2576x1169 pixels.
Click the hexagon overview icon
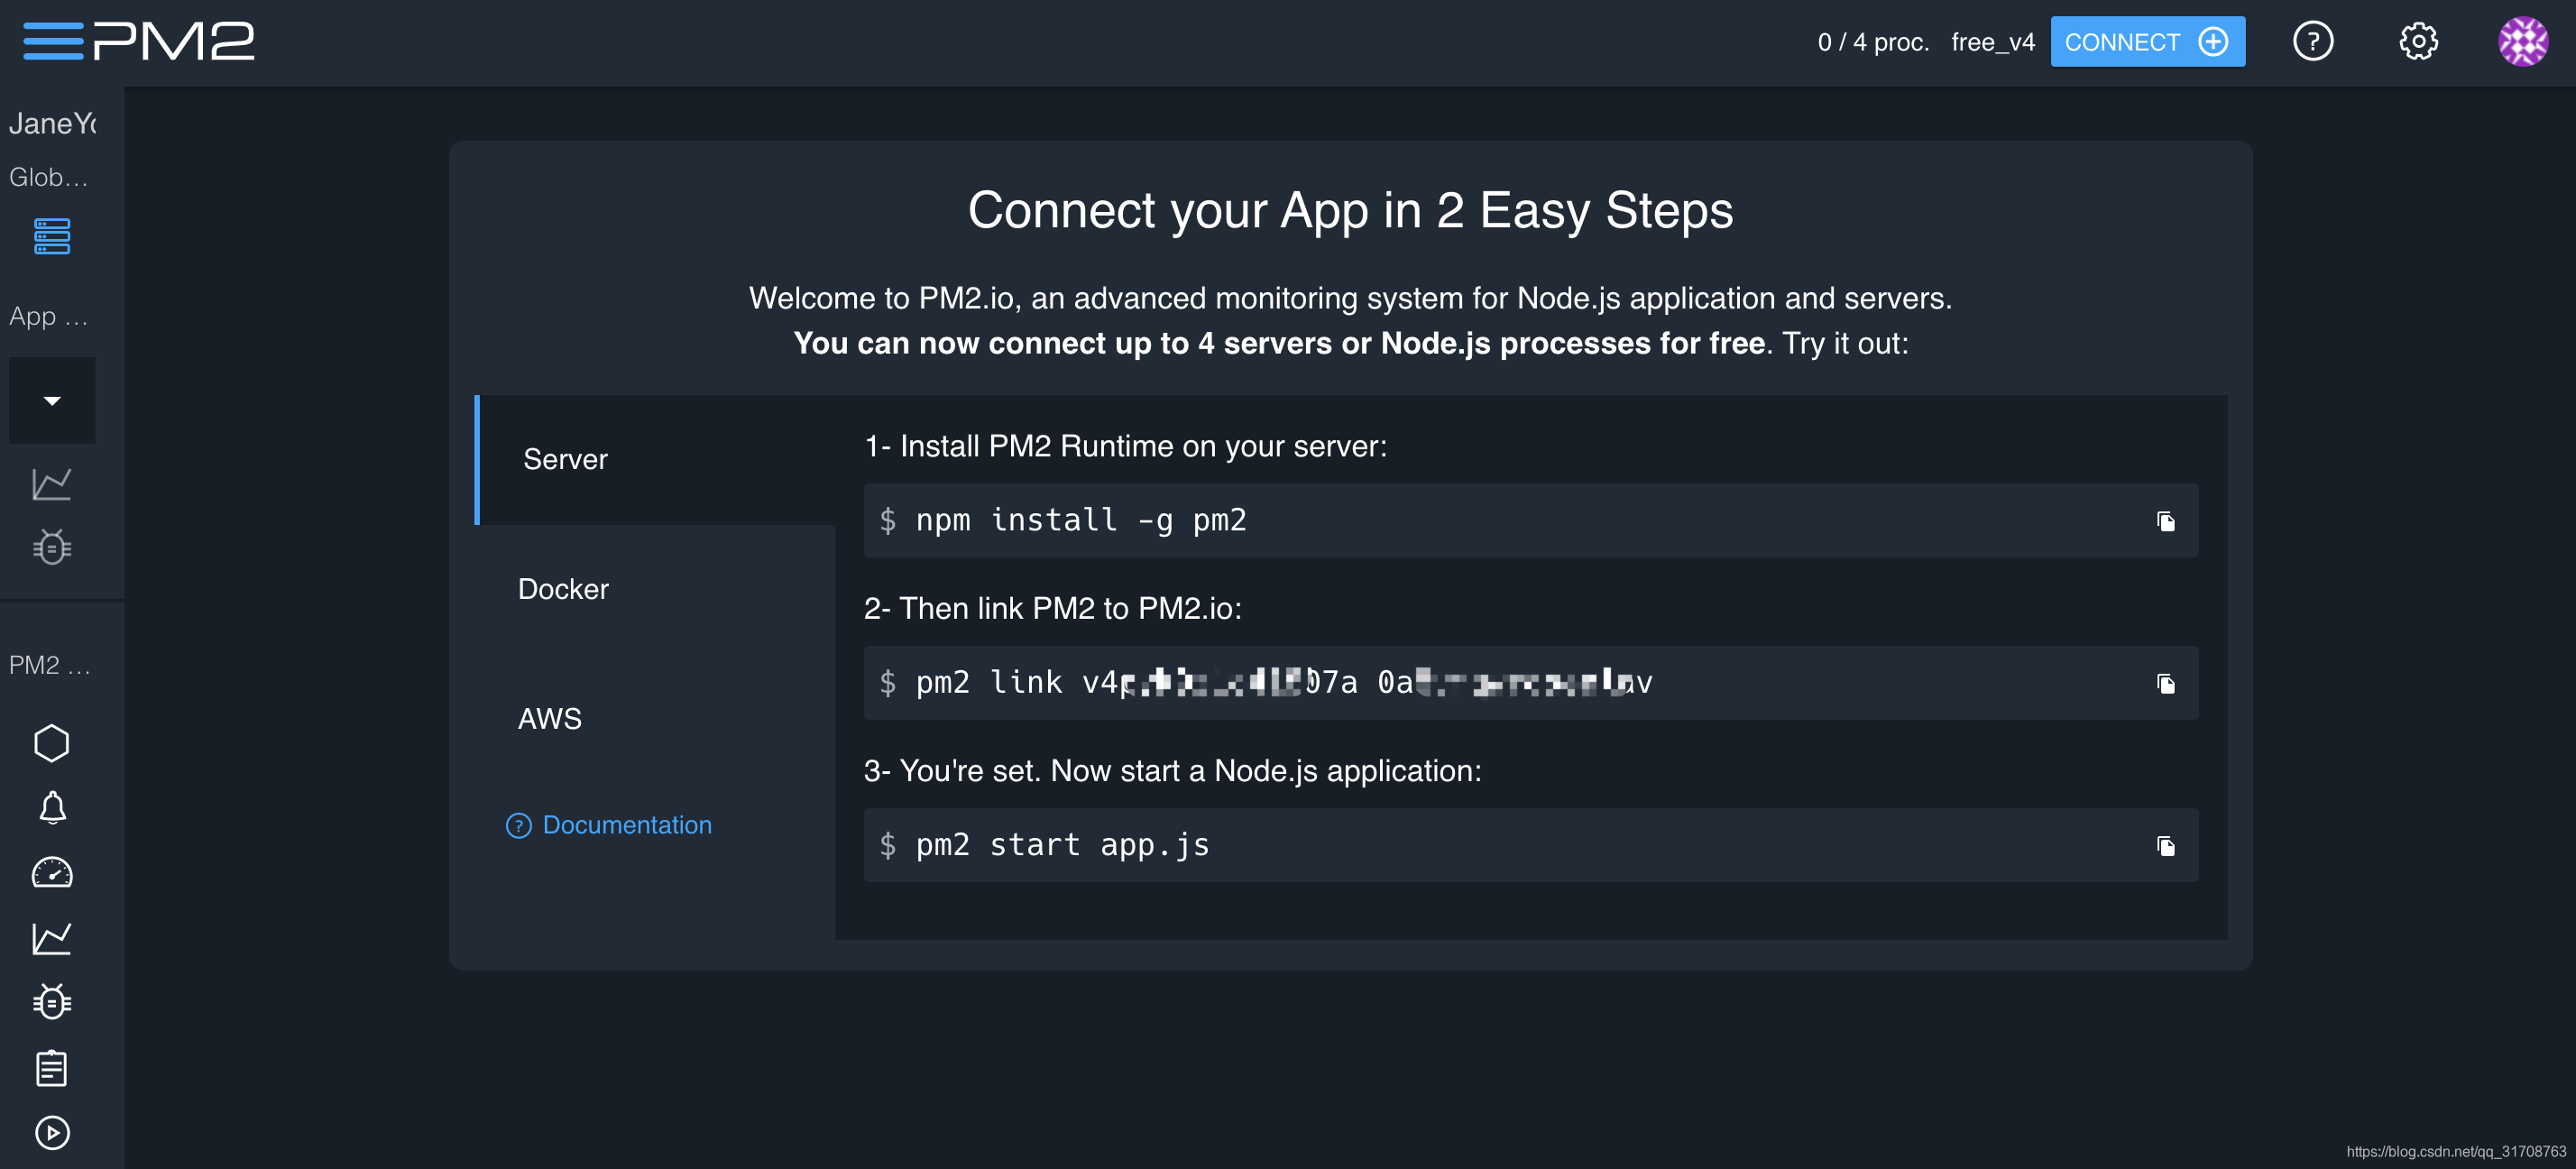(x=52, y=743)
